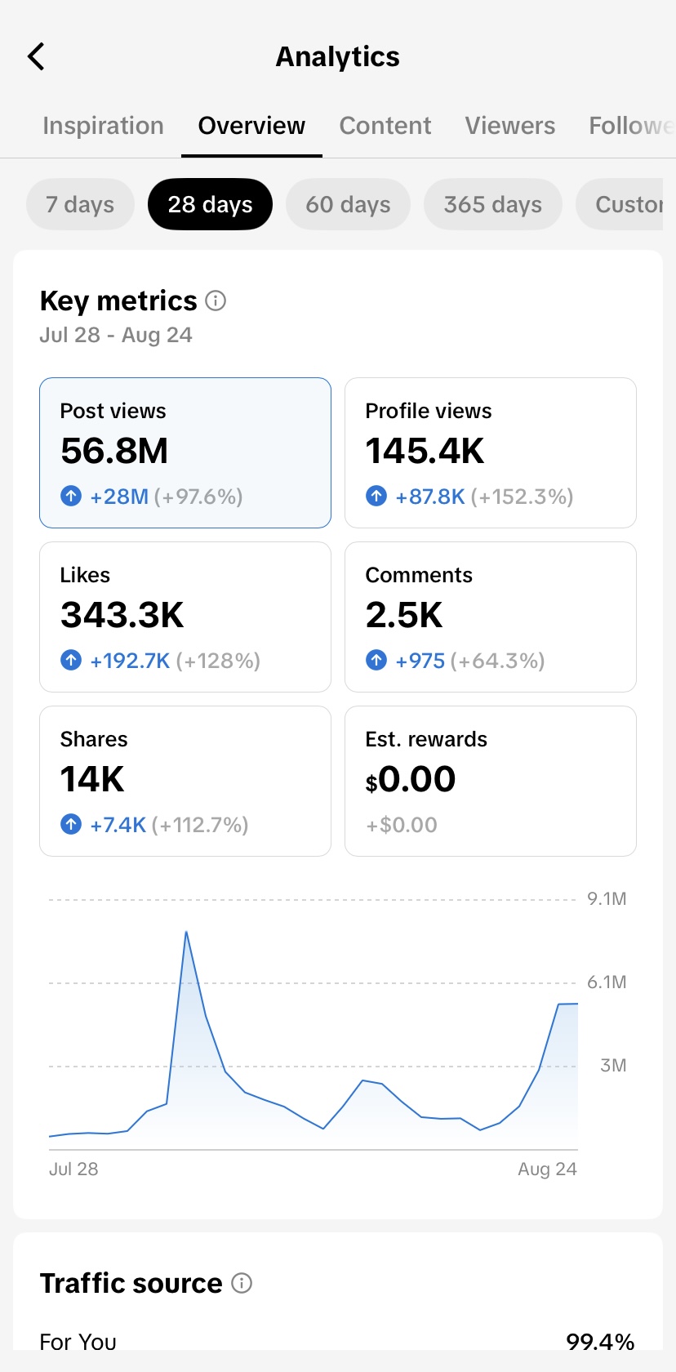Tap the back arrow icon
The width and height of the screenshot is (676, 1372).
(36, 56)
